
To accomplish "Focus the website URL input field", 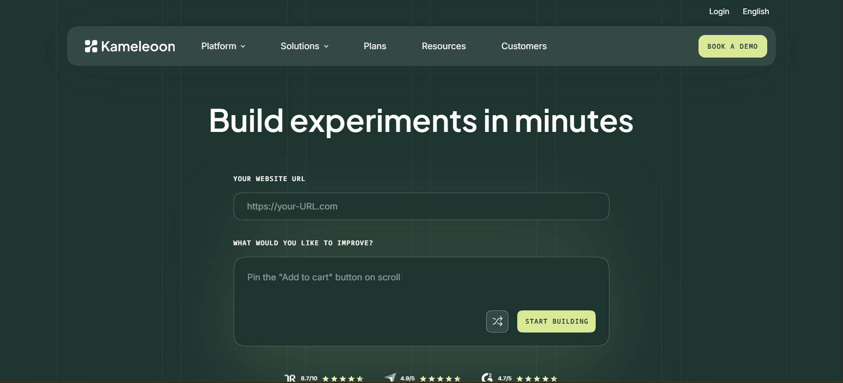I will (x=421, y=206).
